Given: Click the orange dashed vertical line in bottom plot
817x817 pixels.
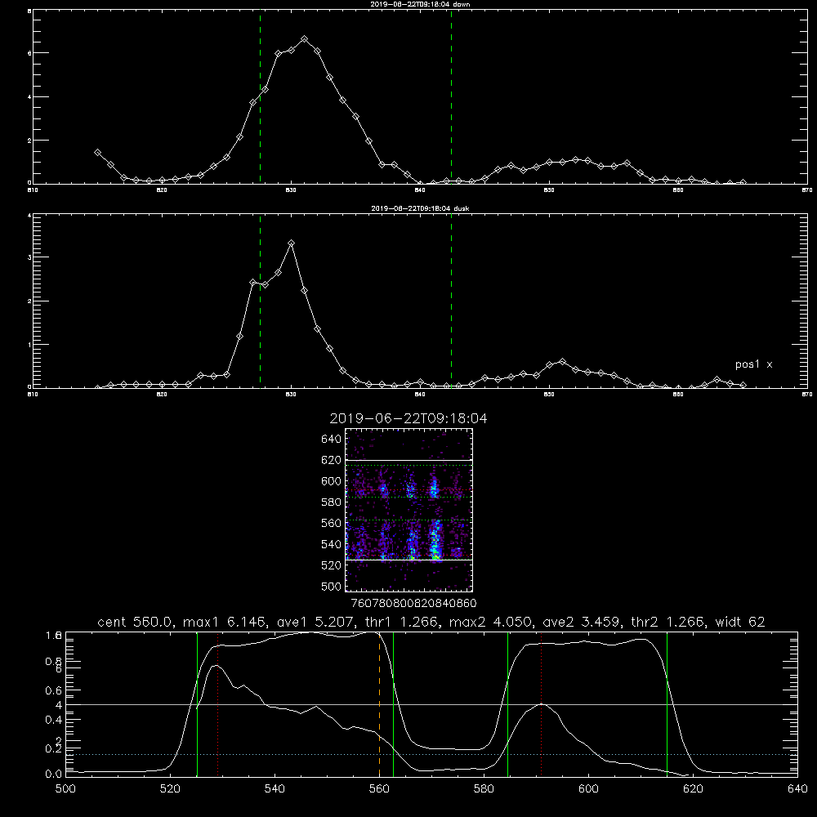Looking at the screenshot, I should 379,704.
